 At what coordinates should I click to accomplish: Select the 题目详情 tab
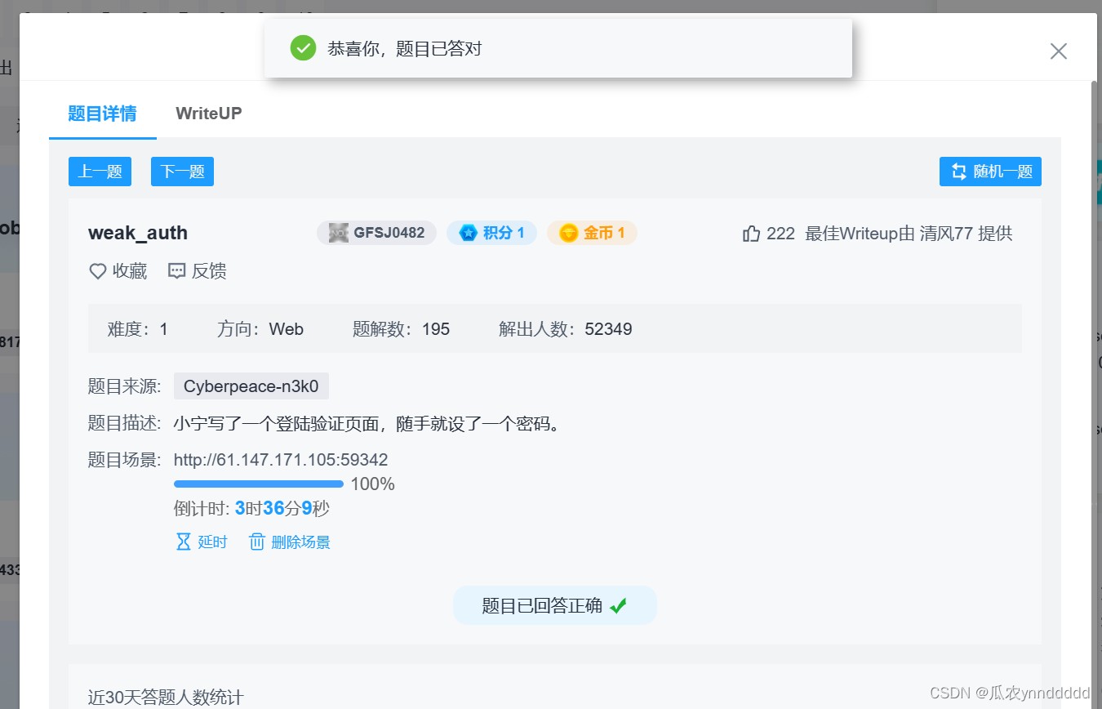point(101,114)
